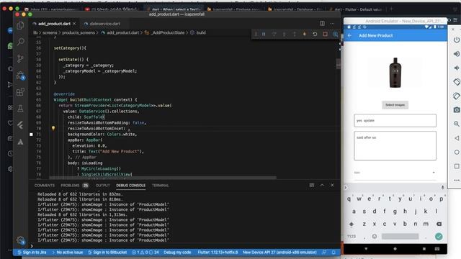Image resolution: width=461 pixels, height=259 pixels.
Task: Close the bottom panel
Action: pos(332,185)
